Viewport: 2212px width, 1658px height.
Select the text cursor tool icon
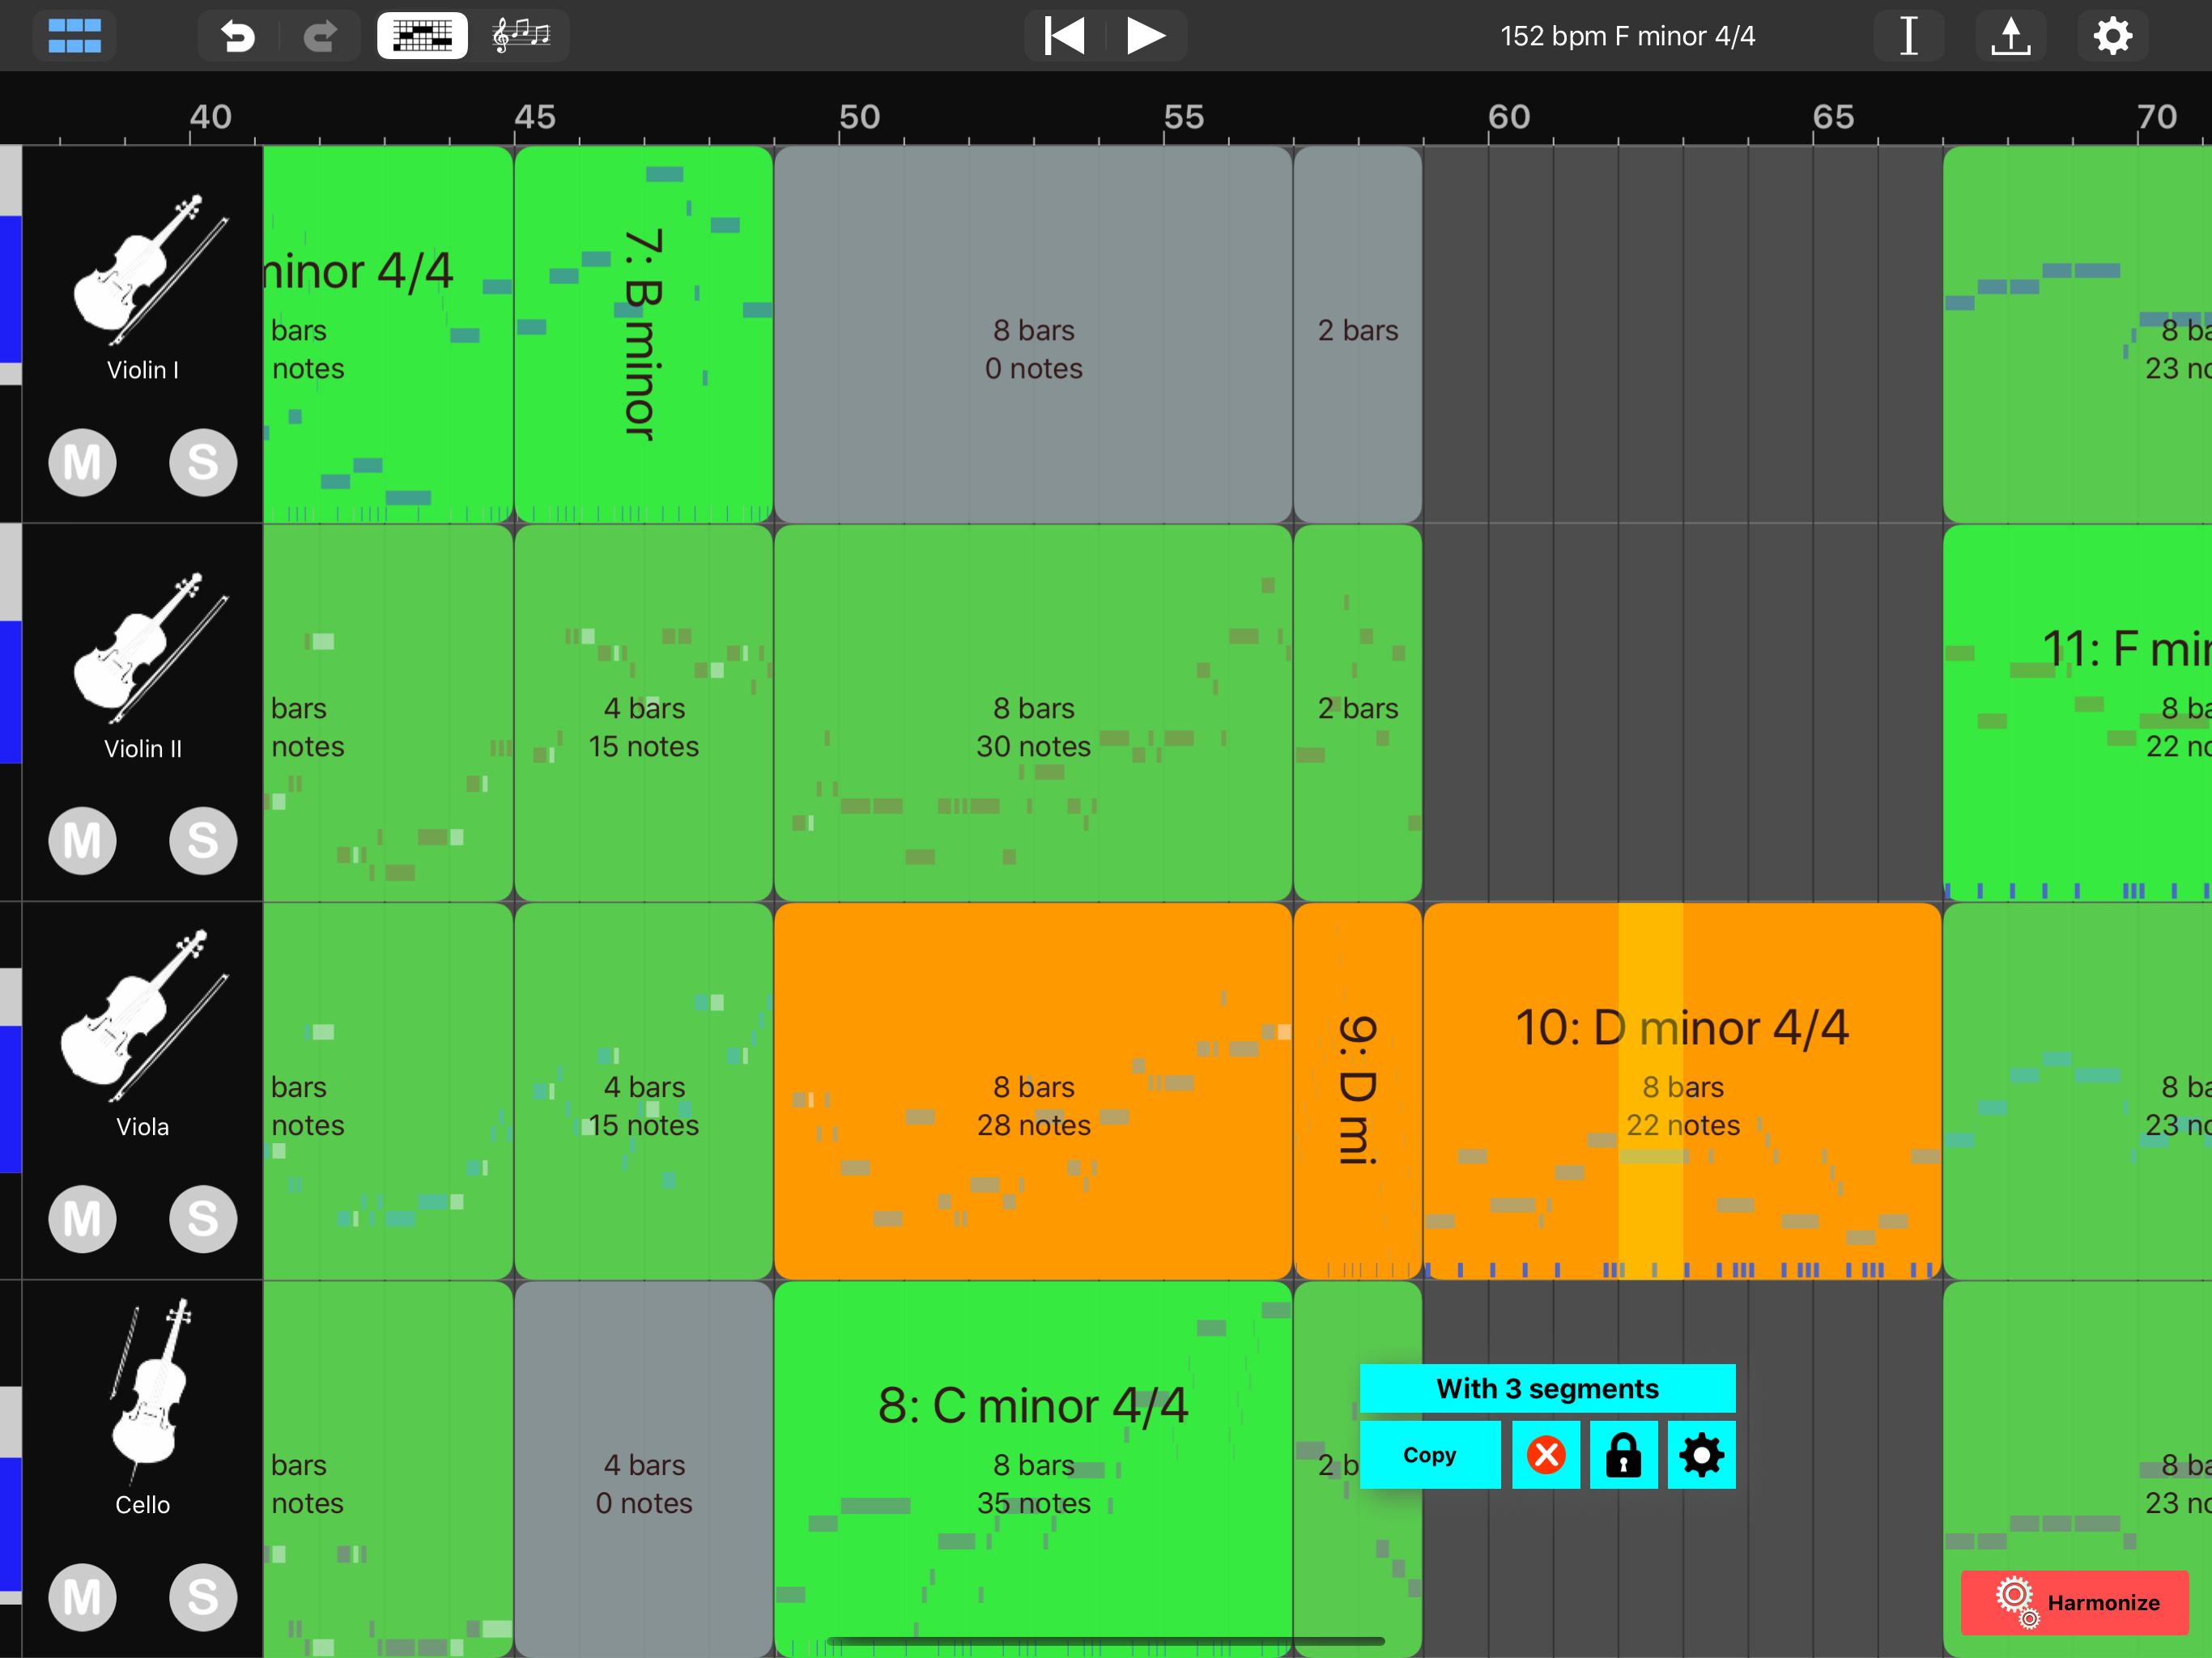click(x=1908, y=36)
